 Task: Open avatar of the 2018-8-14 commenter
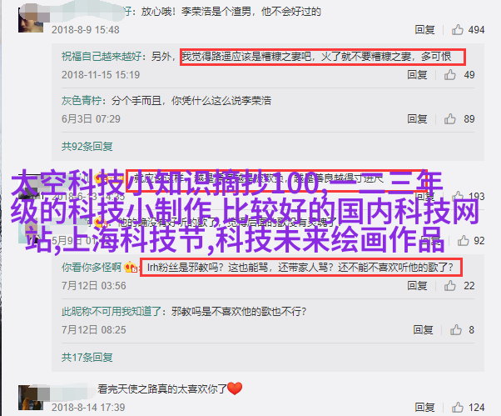tap(31, 398)
